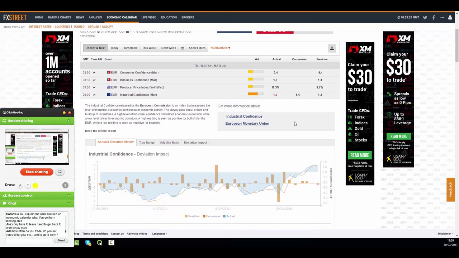Open the orange Feedback side tab
Image resolution: width=459 pixels, height=258 pixels.
[451, 190]
